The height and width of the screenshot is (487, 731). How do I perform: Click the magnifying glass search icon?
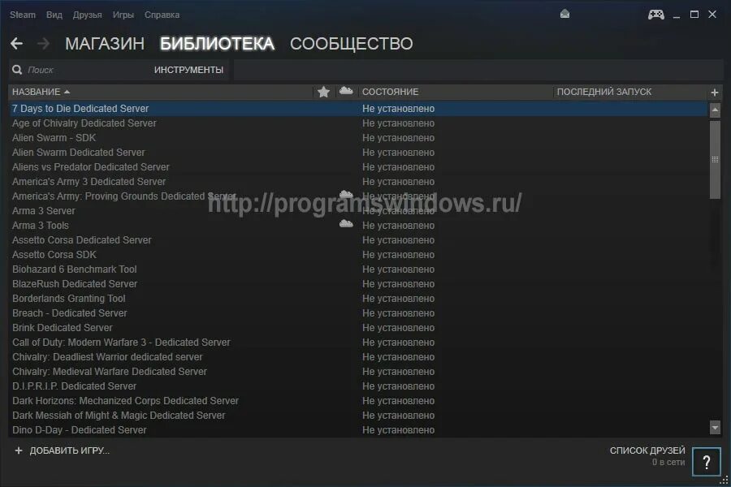click(17, 70)
